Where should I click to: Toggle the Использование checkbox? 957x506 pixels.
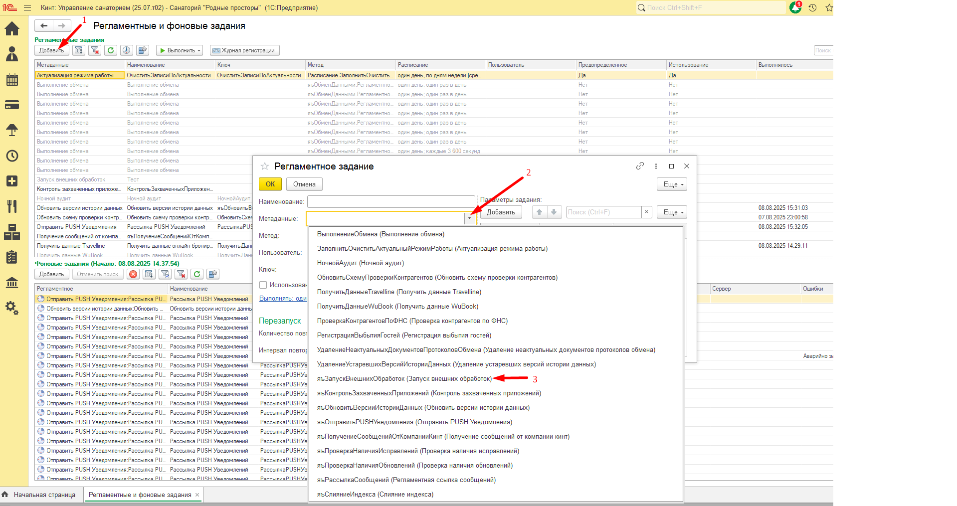pyautogui.click(x=263, y=285)
